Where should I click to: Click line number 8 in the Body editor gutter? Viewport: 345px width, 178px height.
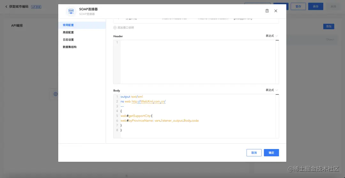(x=117, y=130)
